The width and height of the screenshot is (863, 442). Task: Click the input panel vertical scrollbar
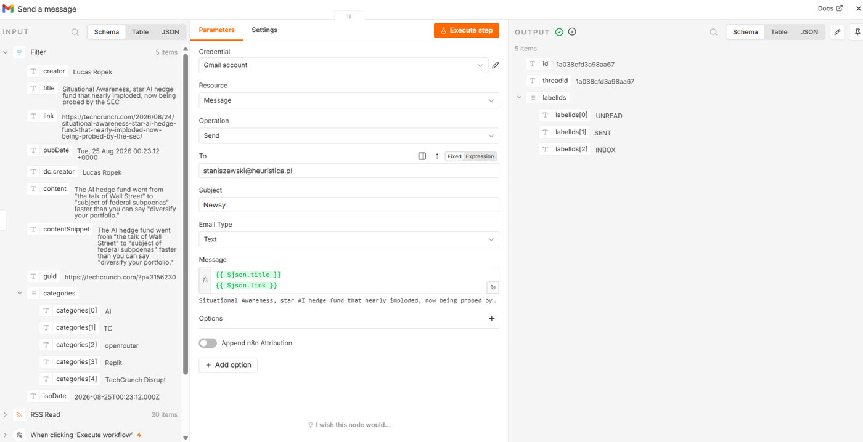(x=186, y=214)
